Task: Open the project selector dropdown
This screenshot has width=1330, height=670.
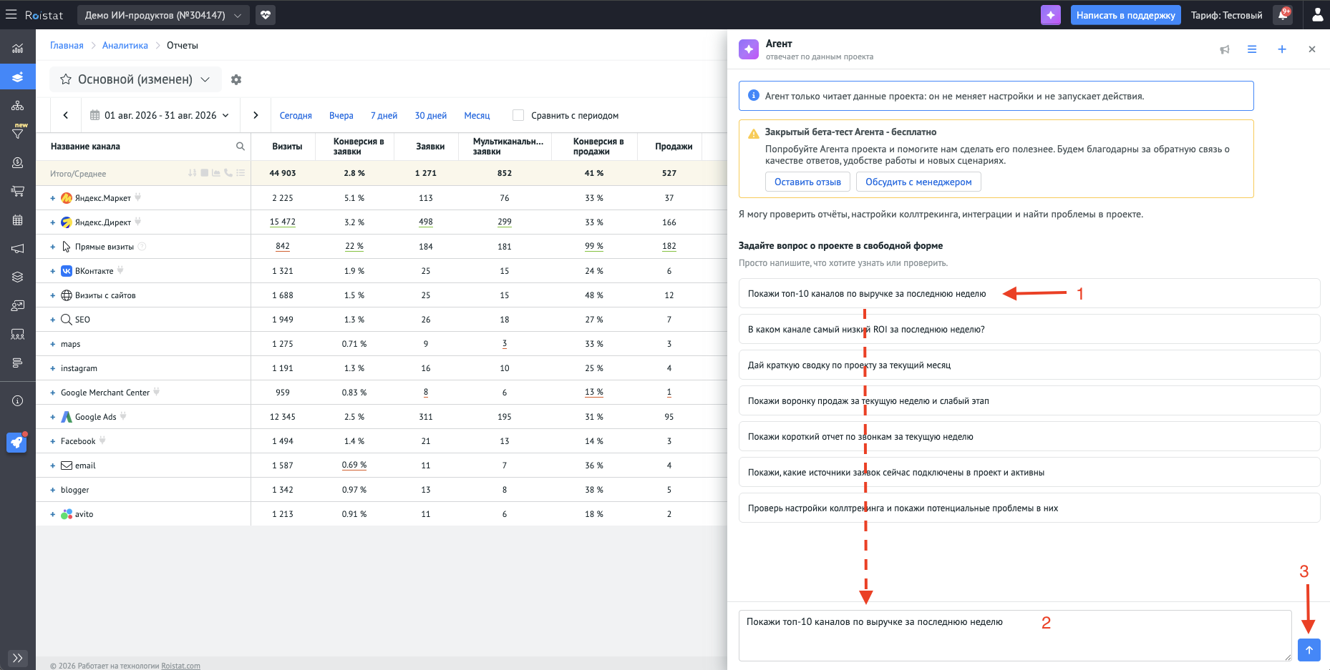Action: [163, 15]
